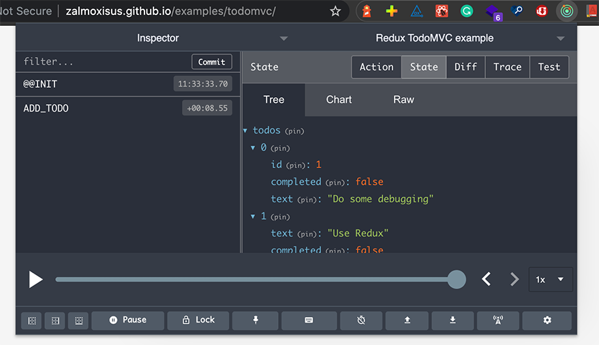
Task: Step to next state with right chevron
Action: click(514, 280)
